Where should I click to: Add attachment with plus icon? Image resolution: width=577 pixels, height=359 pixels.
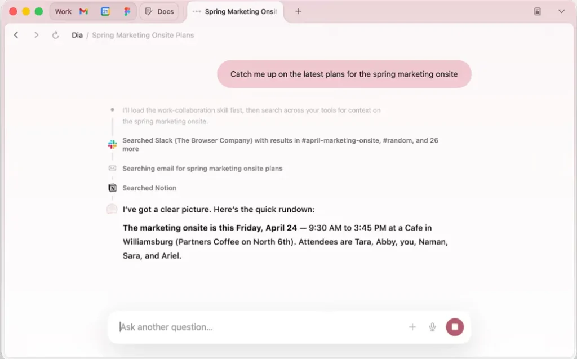pos(412,327)
